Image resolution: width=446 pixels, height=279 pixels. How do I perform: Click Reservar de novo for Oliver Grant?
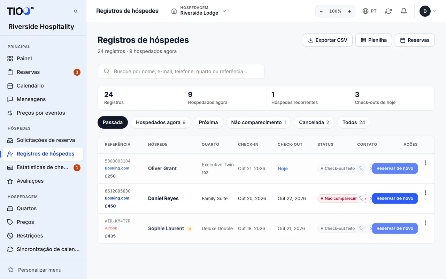[395, 168]
